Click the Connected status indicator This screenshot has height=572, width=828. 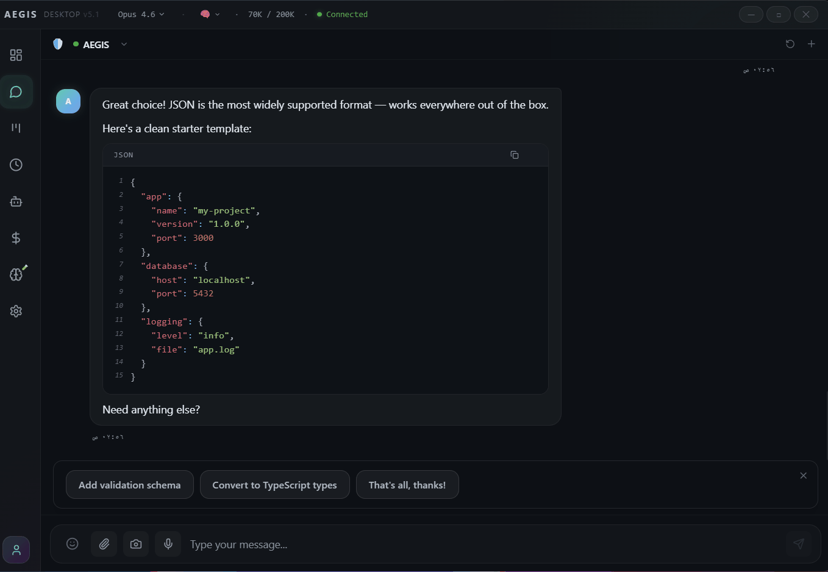click(x=342, y=15)
